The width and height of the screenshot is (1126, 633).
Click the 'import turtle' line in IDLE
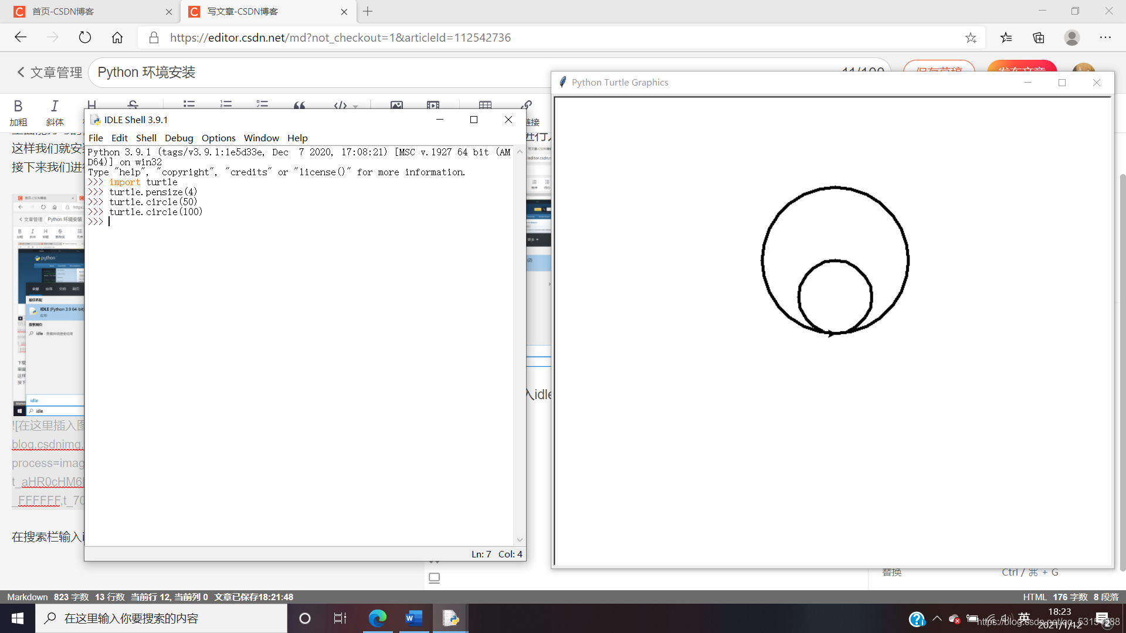coord(143,182)
